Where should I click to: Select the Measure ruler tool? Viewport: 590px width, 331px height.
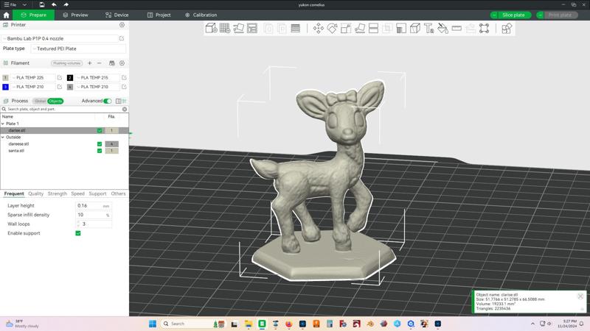point(457,28)
